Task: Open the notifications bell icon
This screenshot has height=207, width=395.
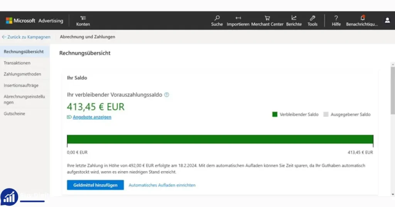Action: [x=363, y=18]
